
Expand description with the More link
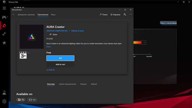(x=49, y=47)
